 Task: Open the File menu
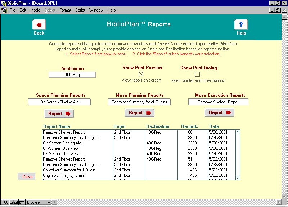(x=12, y=10)
